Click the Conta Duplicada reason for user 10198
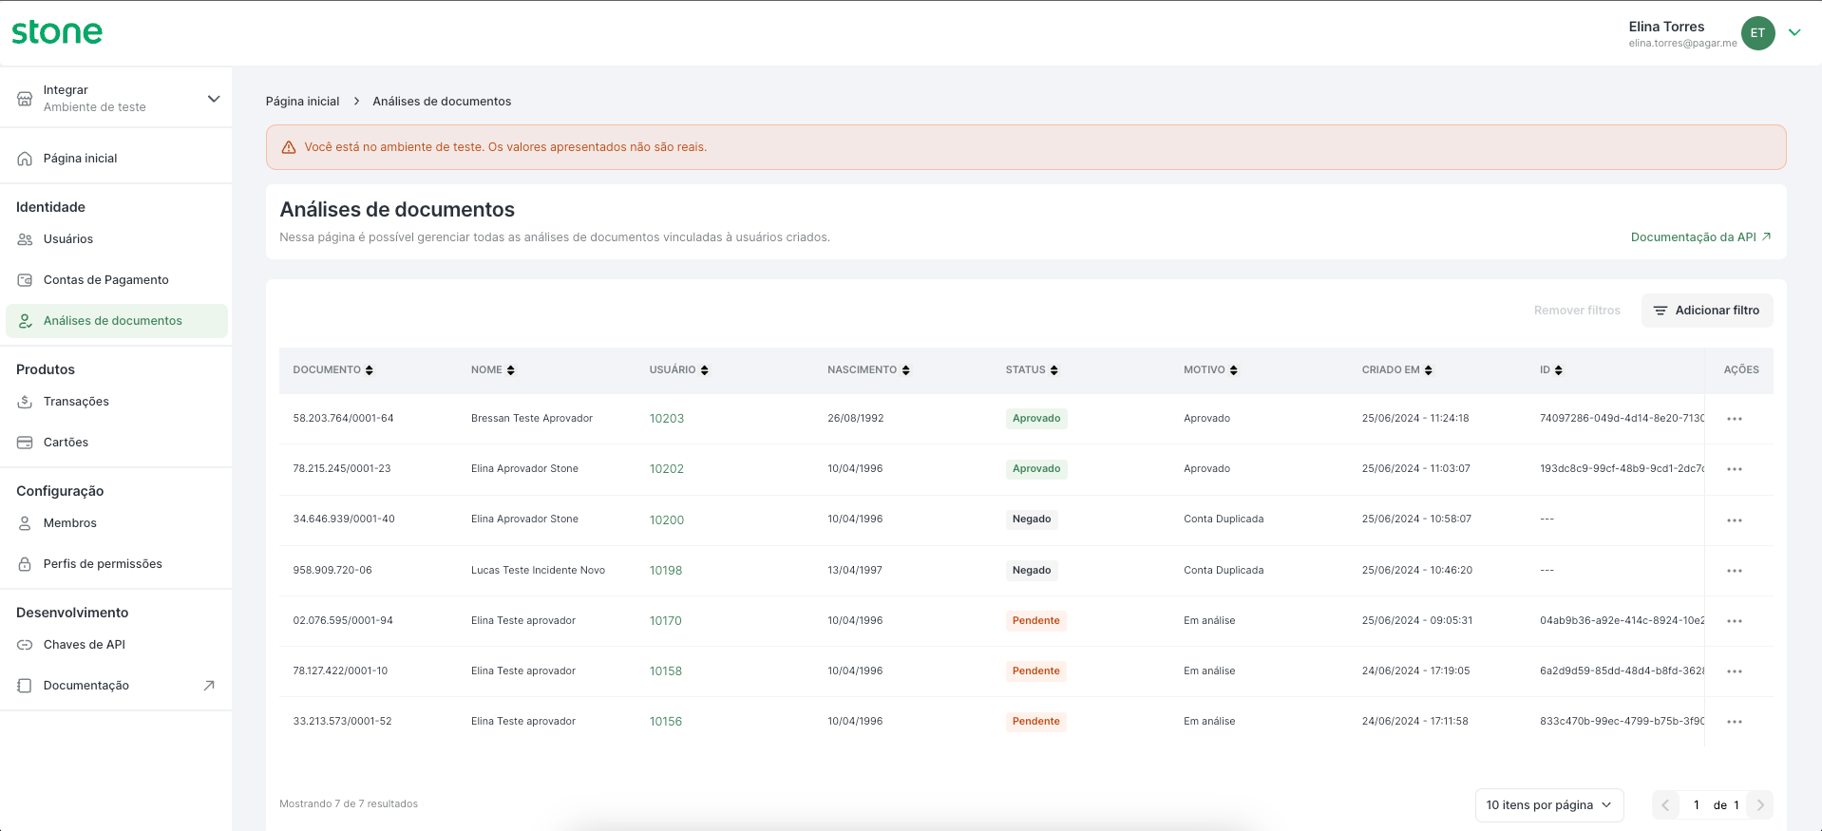 (1224, 571)
